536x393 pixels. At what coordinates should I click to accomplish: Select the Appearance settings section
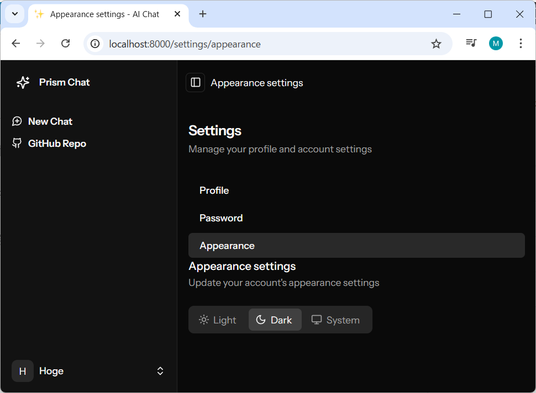227,246
